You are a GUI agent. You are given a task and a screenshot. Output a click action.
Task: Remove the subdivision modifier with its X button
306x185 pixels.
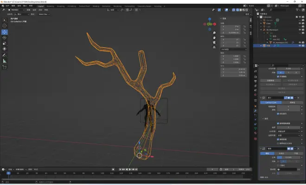coord(299,98)
